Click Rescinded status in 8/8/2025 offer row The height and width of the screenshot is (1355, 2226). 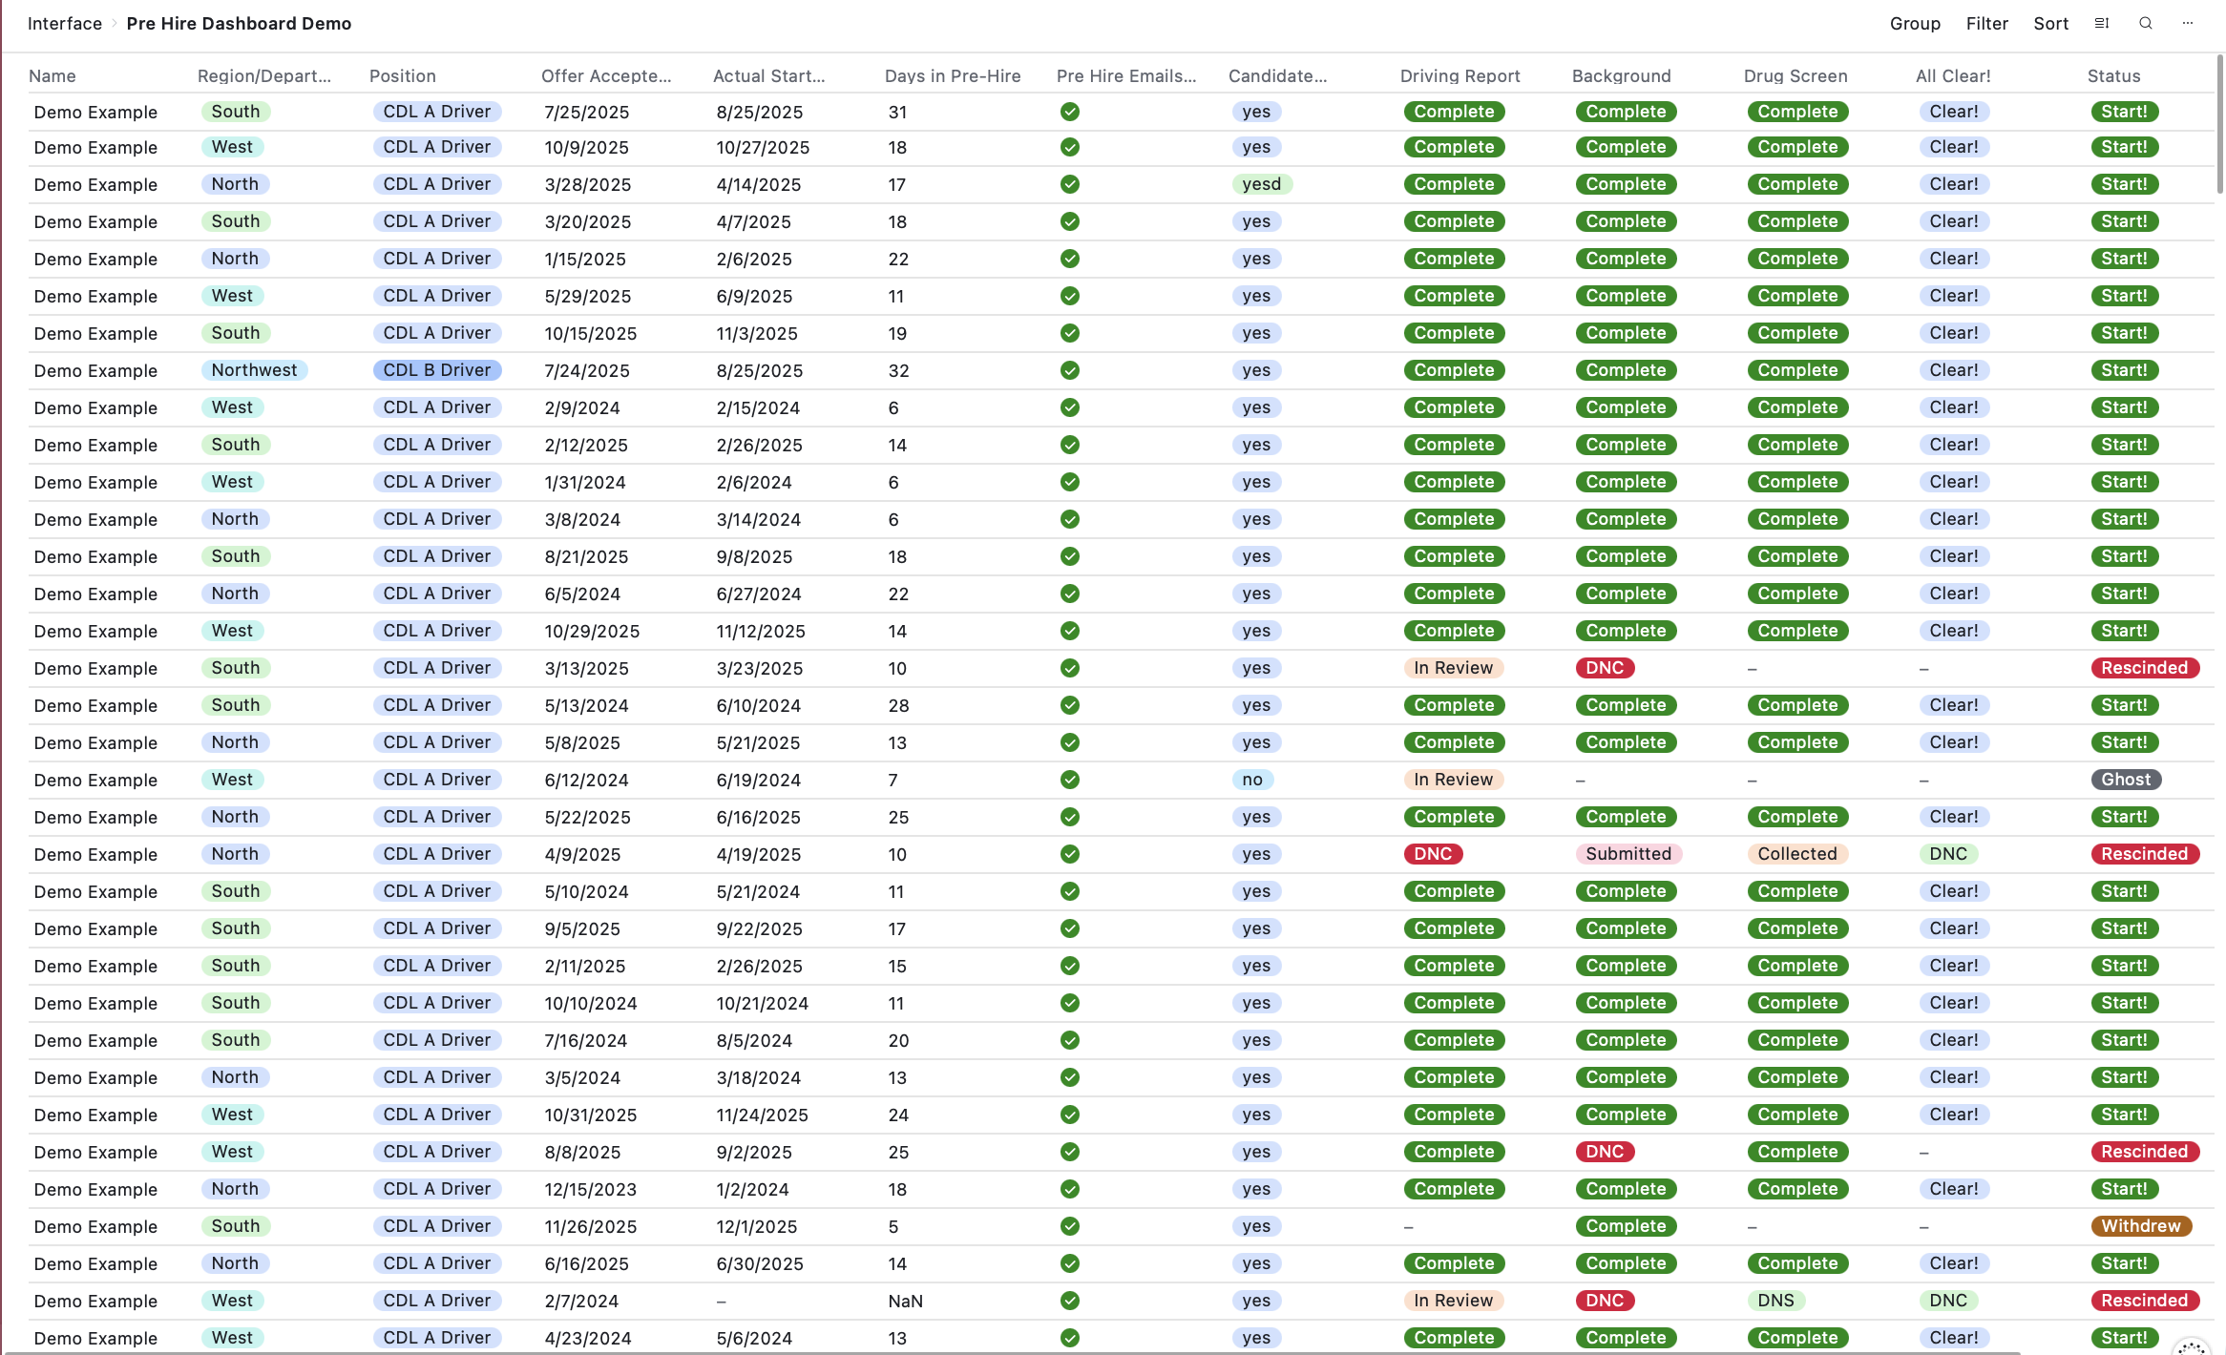pyautogui.click(x=2144, y=1152)
